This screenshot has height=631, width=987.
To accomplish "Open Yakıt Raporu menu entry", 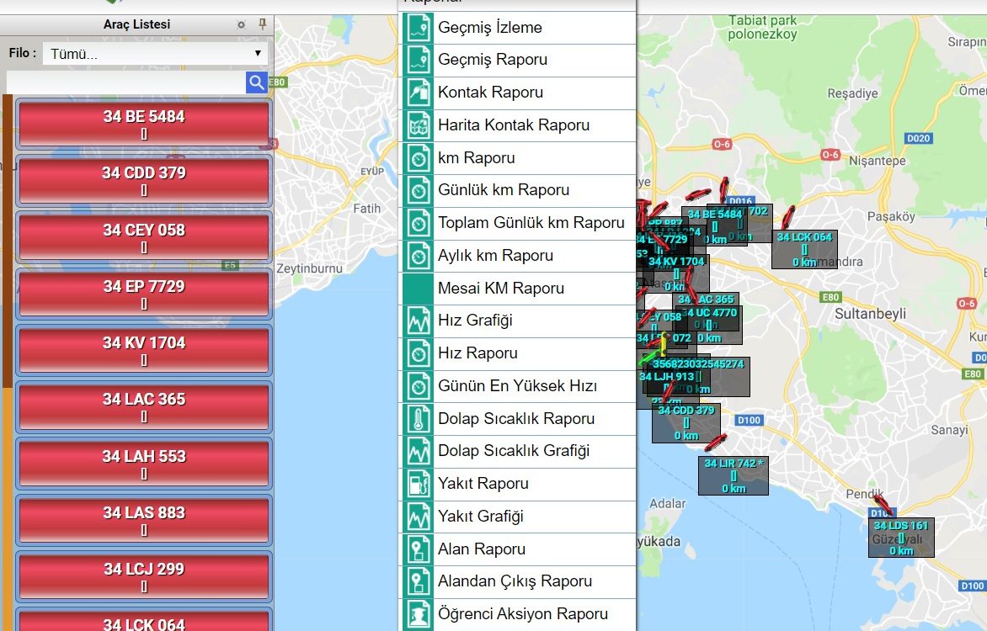I will click(x=517, y=485).
